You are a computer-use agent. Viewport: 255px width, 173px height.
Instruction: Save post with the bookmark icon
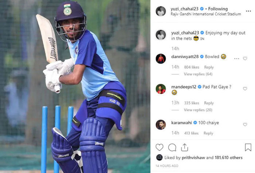[248, 147]
